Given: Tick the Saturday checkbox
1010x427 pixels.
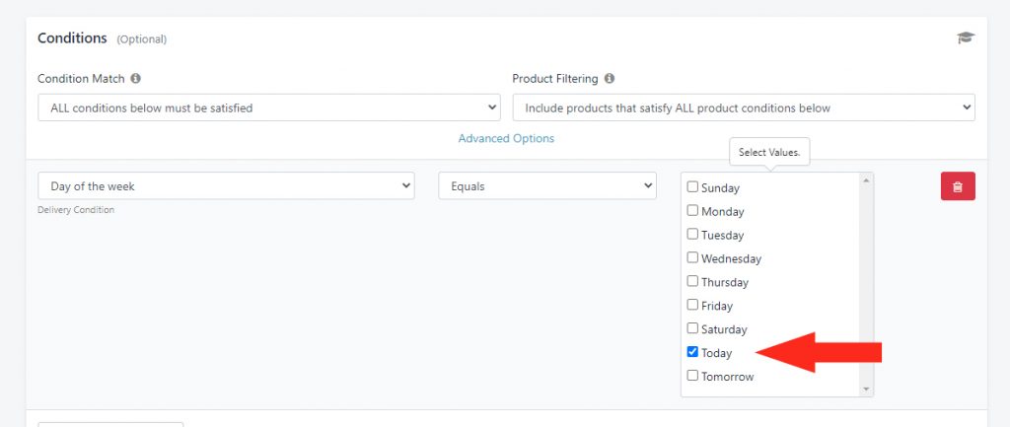Looking at the screenshot, I should coord(692,328).
